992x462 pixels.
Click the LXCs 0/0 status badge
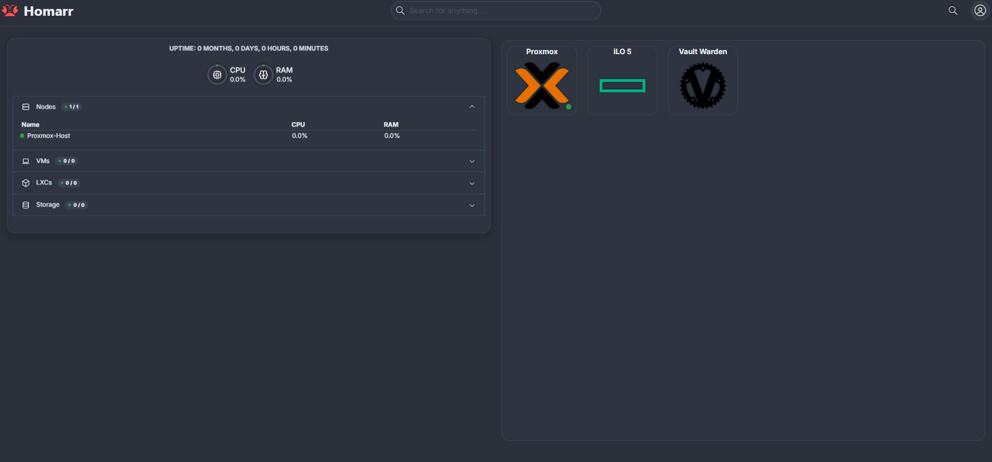pyautogui.click(x=69, y=183)
